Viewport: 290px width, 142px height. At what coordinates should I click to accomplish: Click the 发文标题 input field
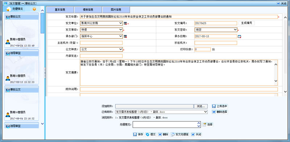tap(179, 17)
